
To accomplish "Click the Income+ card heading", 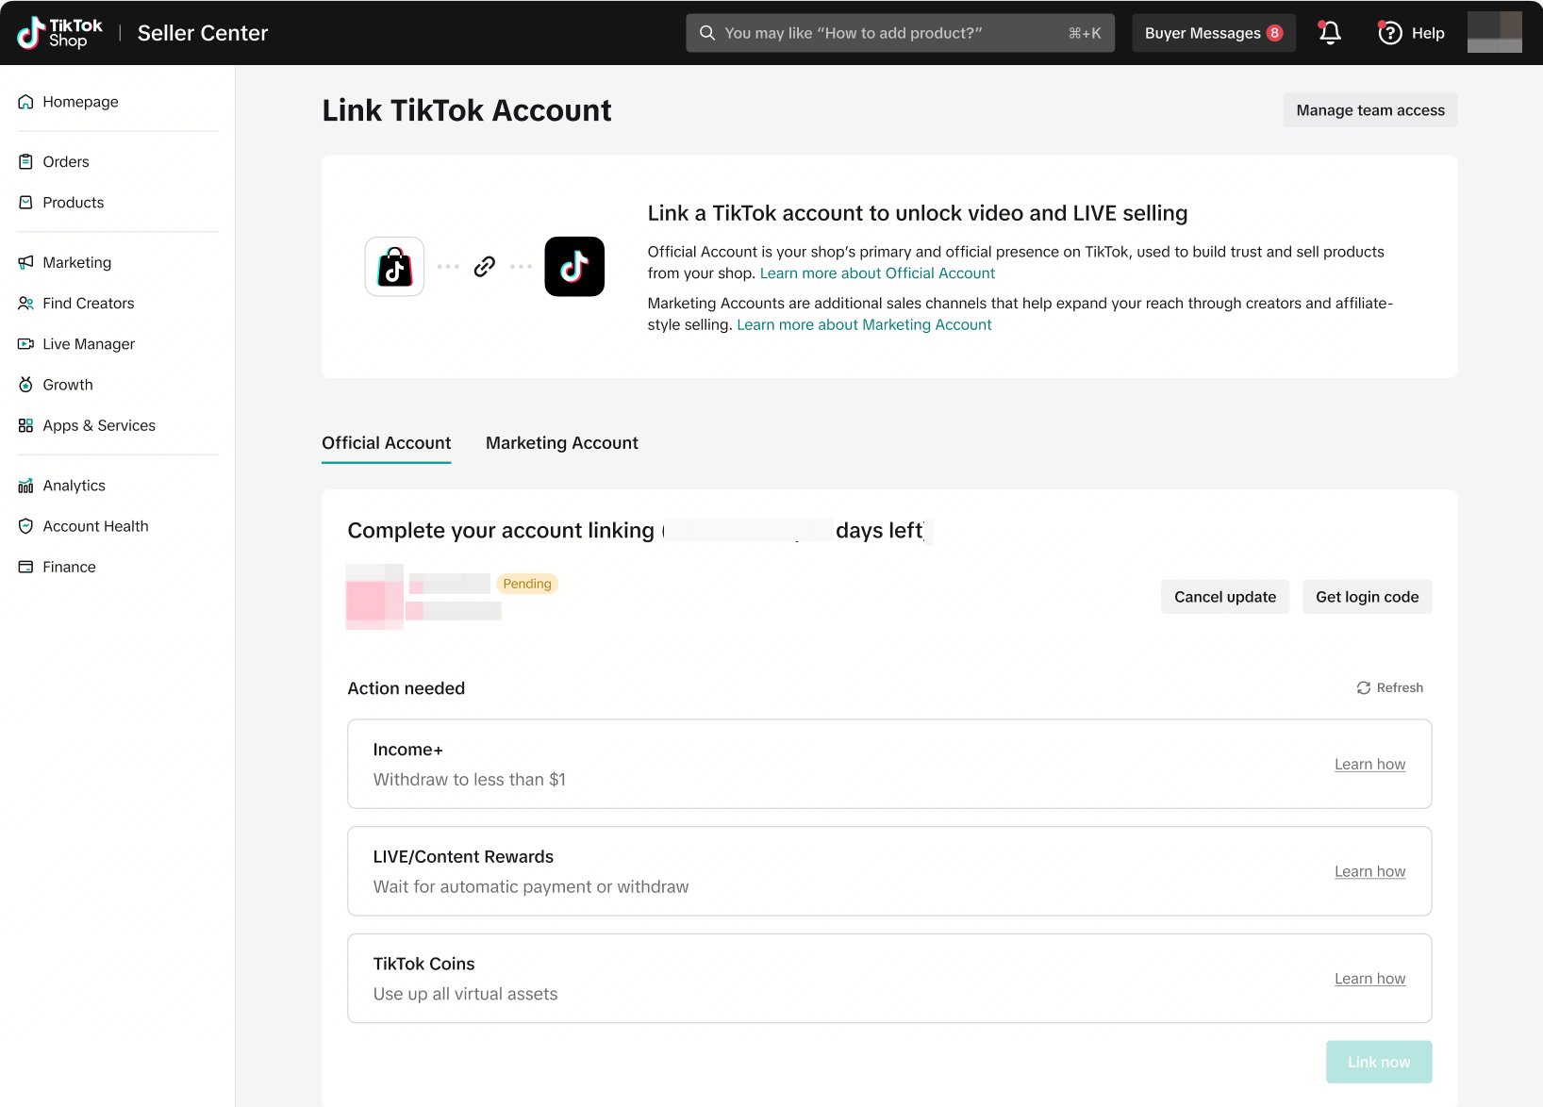I will [408, 750].
